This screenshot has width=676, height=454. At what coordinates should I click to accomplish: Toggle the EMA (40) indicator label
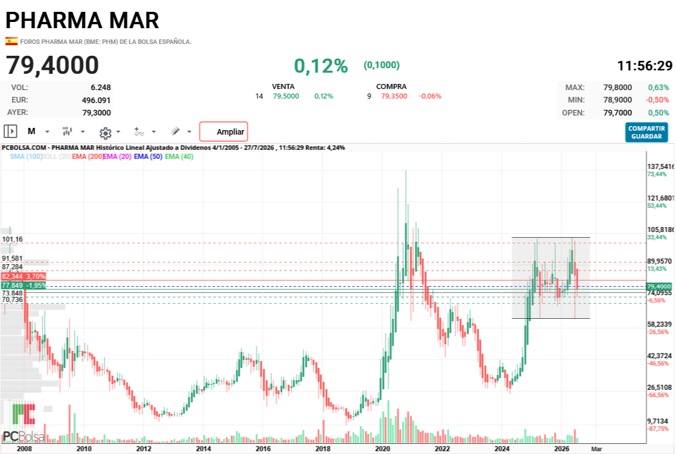pyautogui.click(x=179, y=157)
